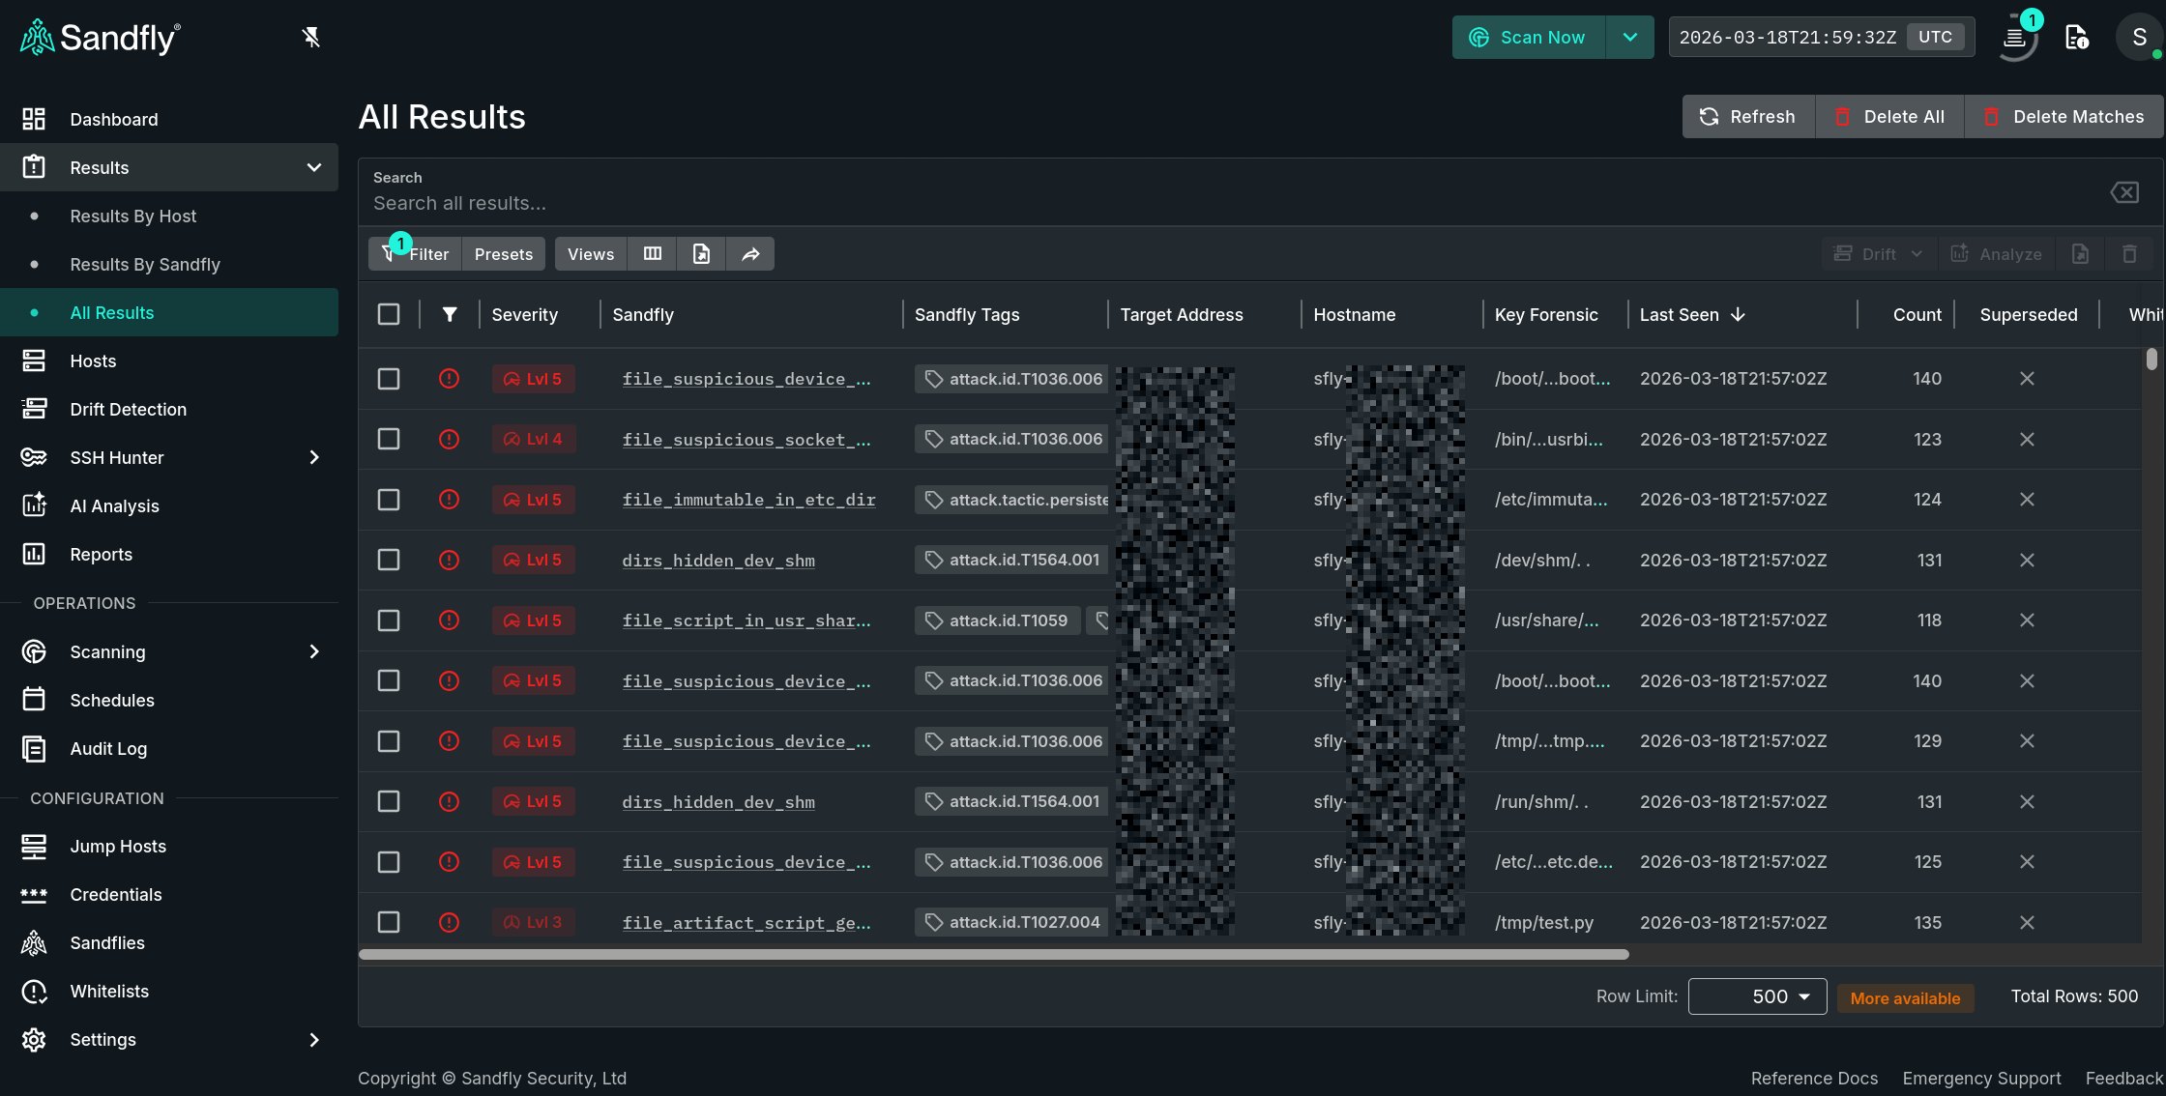Click the notifications queue icon with badge
Viewport: 2166px width, 1096px height.
point(2018,39)
